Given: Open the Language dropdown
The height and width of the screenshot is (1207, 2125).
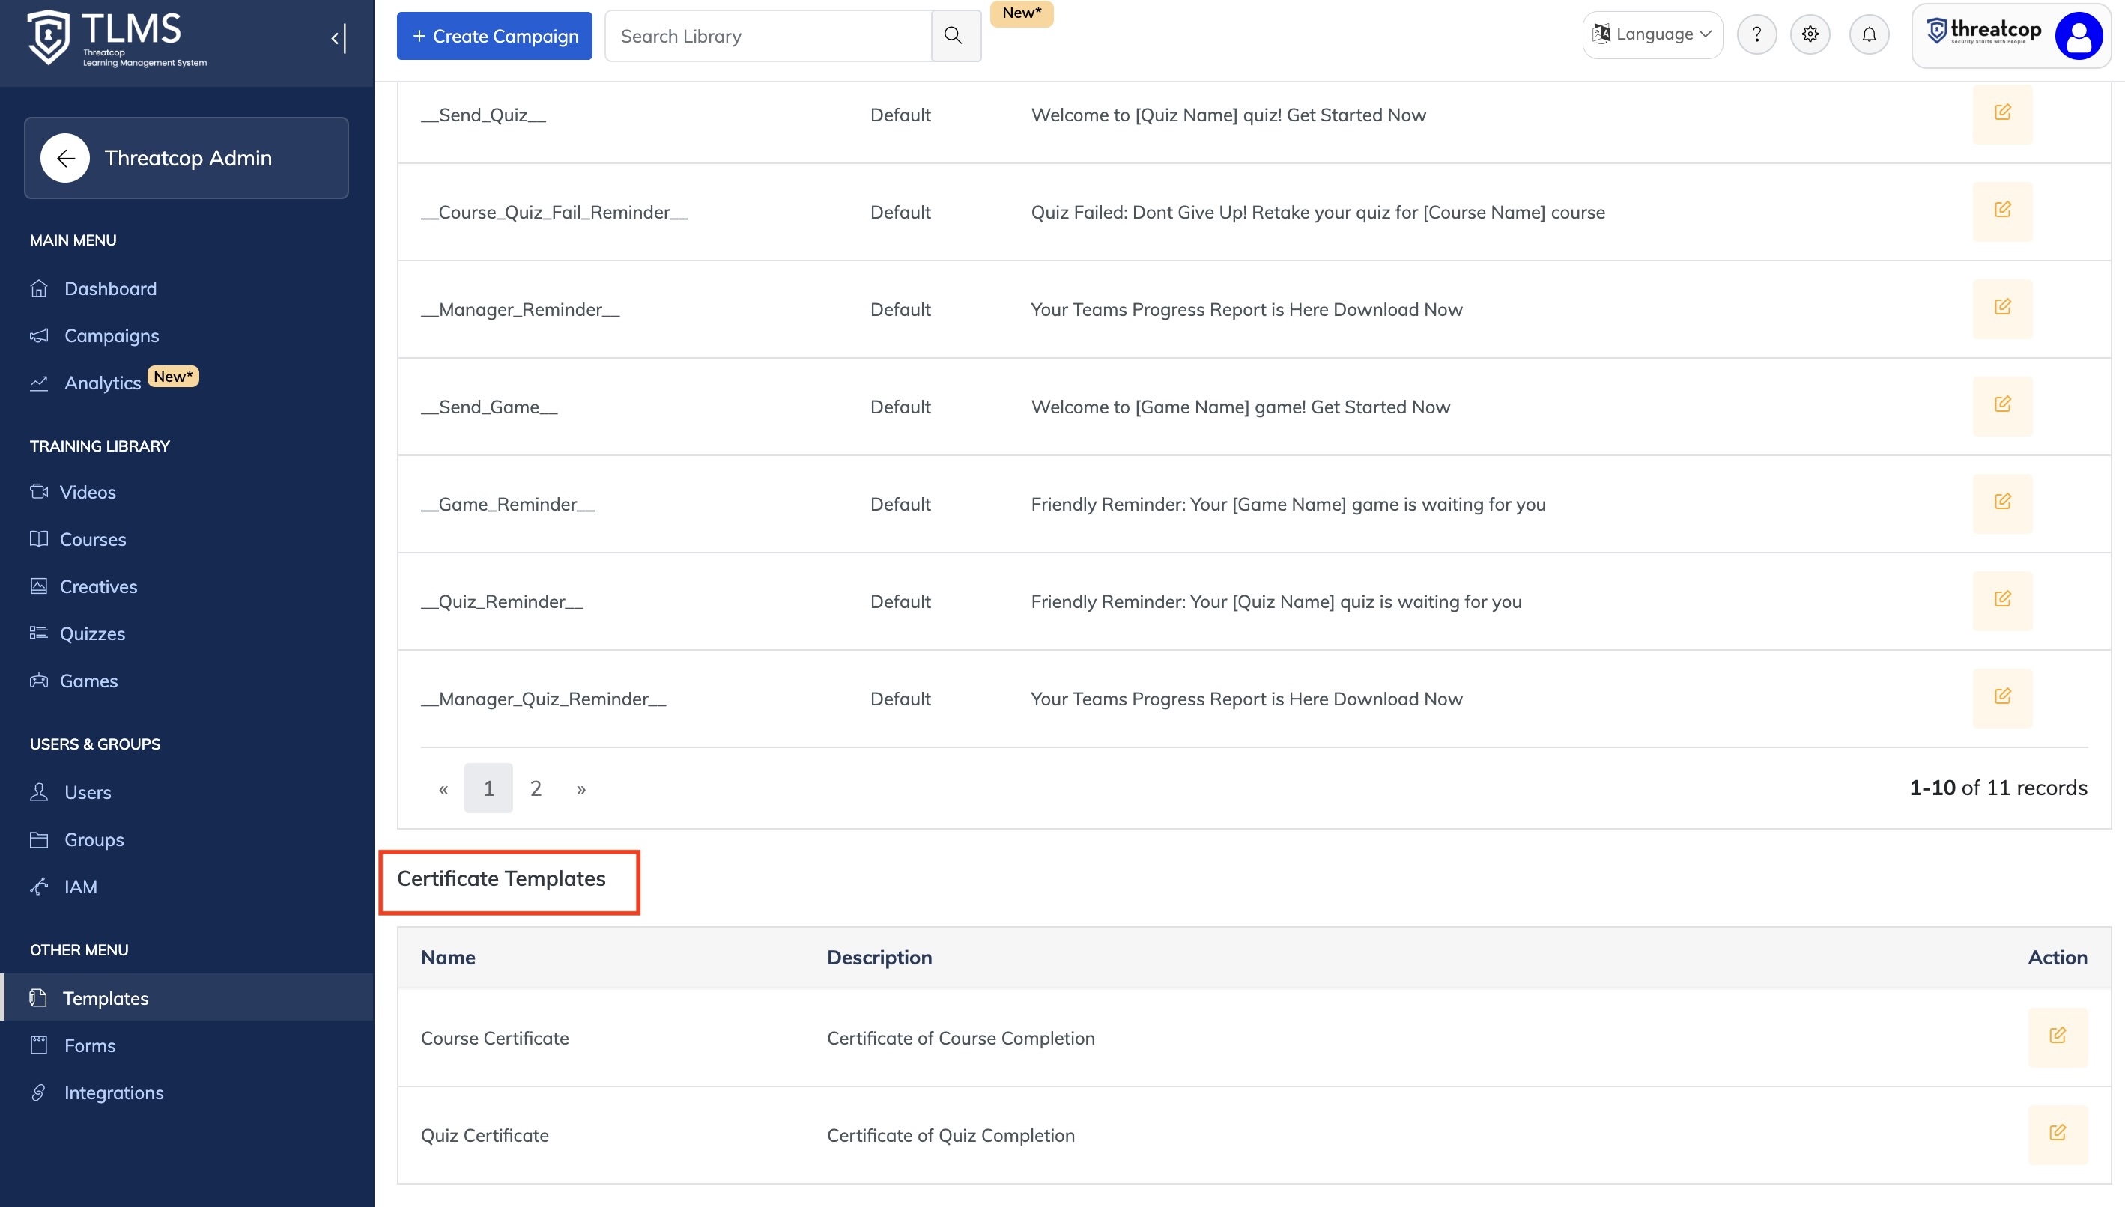Looking at the screenshot, I should (1652, 34).
